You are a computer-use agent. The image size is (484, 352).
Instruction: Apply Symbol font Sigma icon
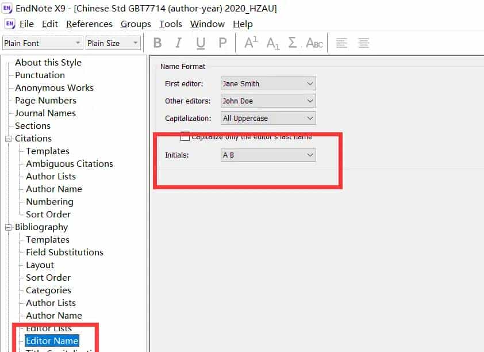tap(292, 43)
